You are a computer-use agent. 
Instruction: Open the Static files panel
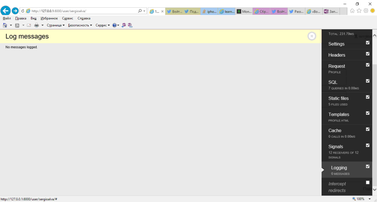click(x=338, y=99)
